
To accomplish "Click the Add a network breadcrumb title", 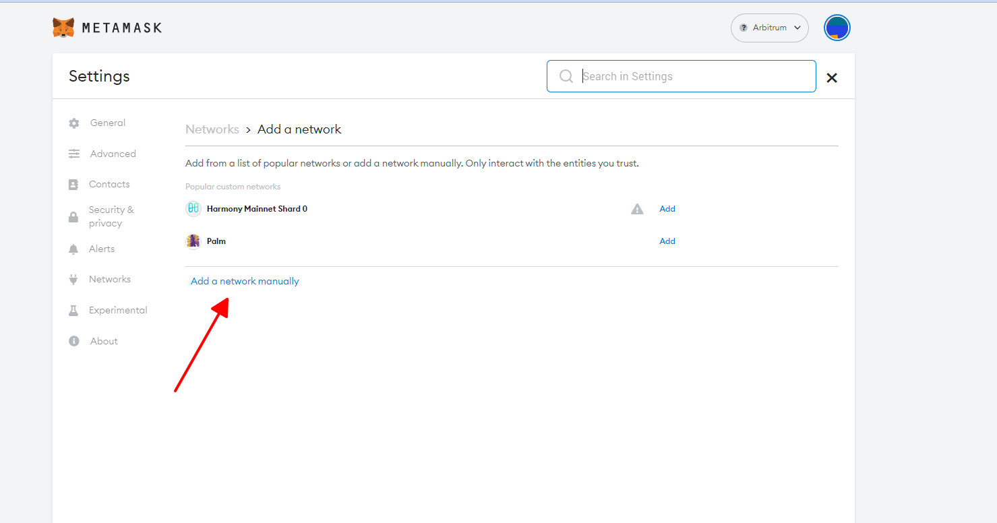I will coord(299,129).
